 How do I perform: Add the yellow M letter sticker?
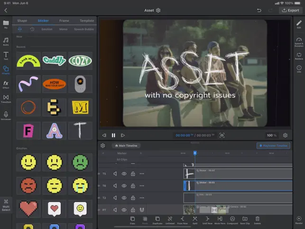[80, 107]
